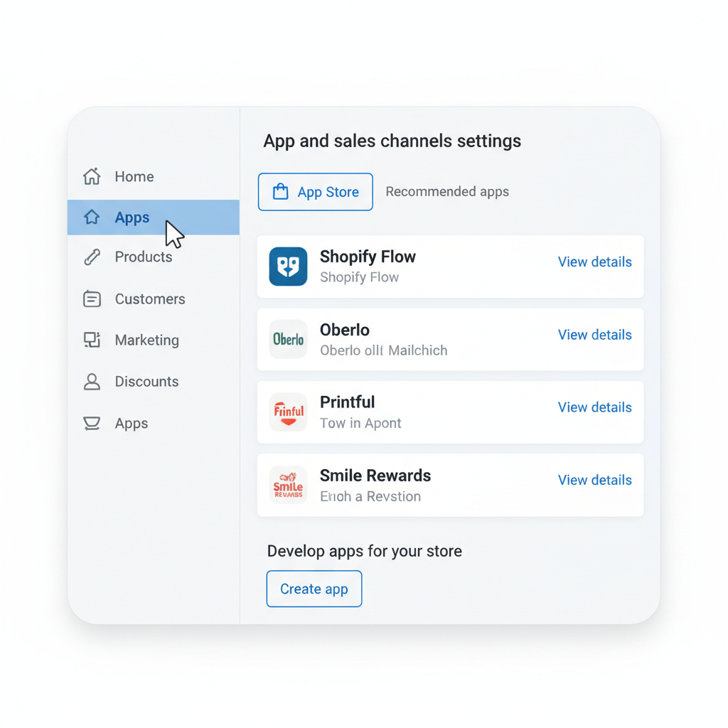View details for Oberlo
This screenshot has height=728, width=728.
[x=594, y=334]
